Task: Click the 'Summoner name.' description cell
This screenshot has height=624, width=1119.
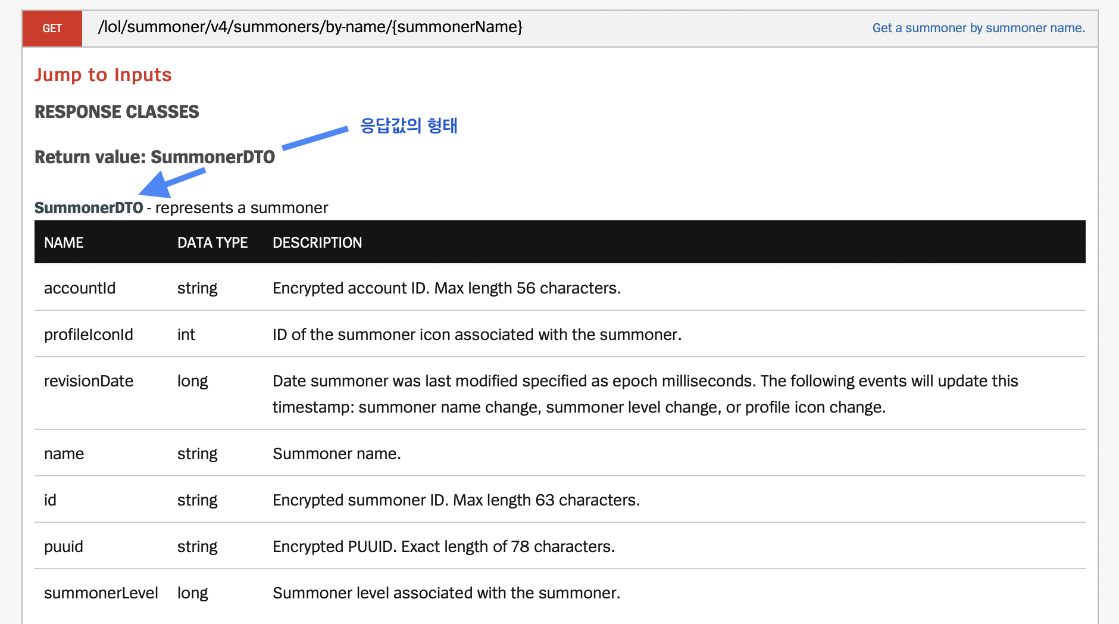Action: (x=337, y=454)
